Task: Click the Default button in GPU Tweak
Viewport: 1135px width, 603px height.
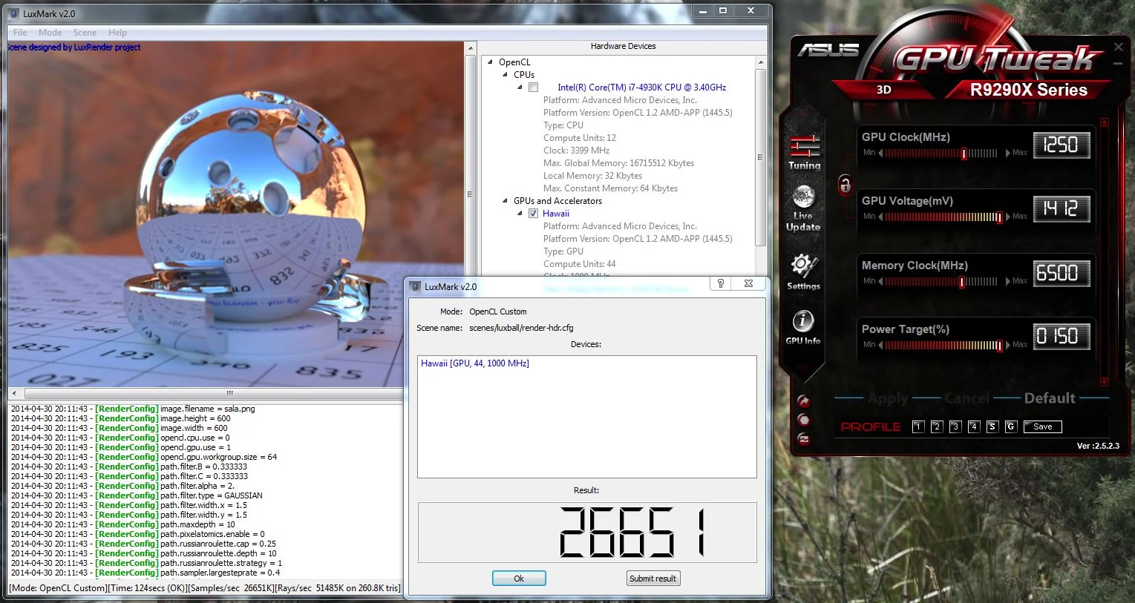Action: [1050, 398]
